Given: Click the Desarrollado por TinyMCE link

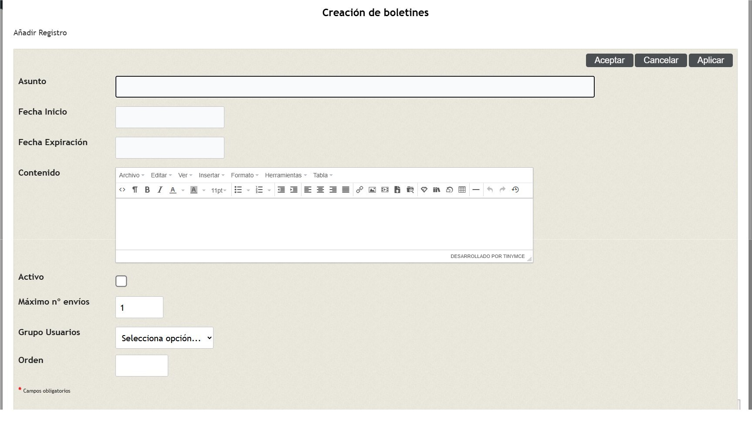Looking at the screenshot, I should [488, 256].
